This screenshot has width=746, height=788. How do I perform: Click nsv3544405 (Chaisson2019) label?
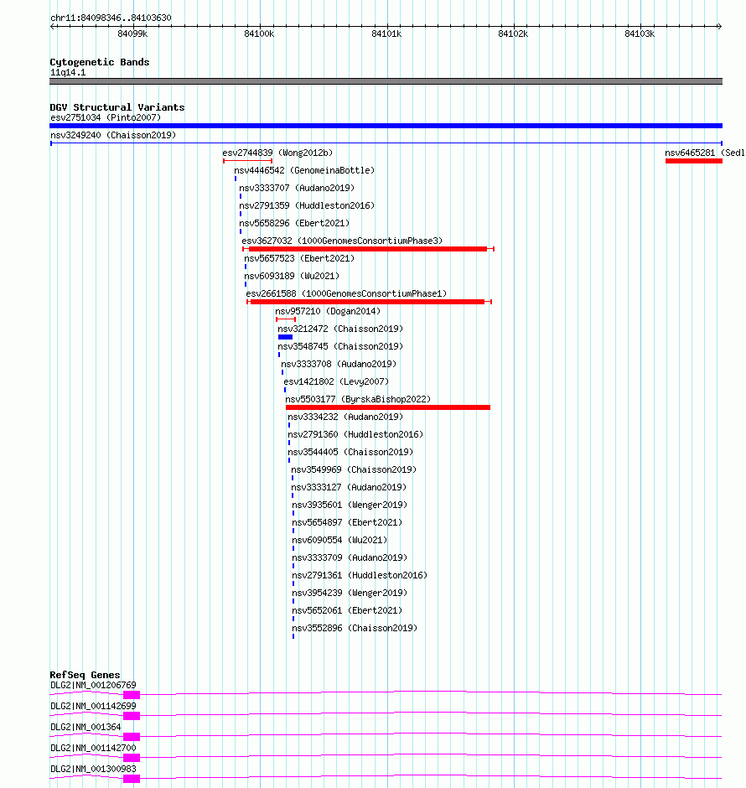click(x=350, y=452)
